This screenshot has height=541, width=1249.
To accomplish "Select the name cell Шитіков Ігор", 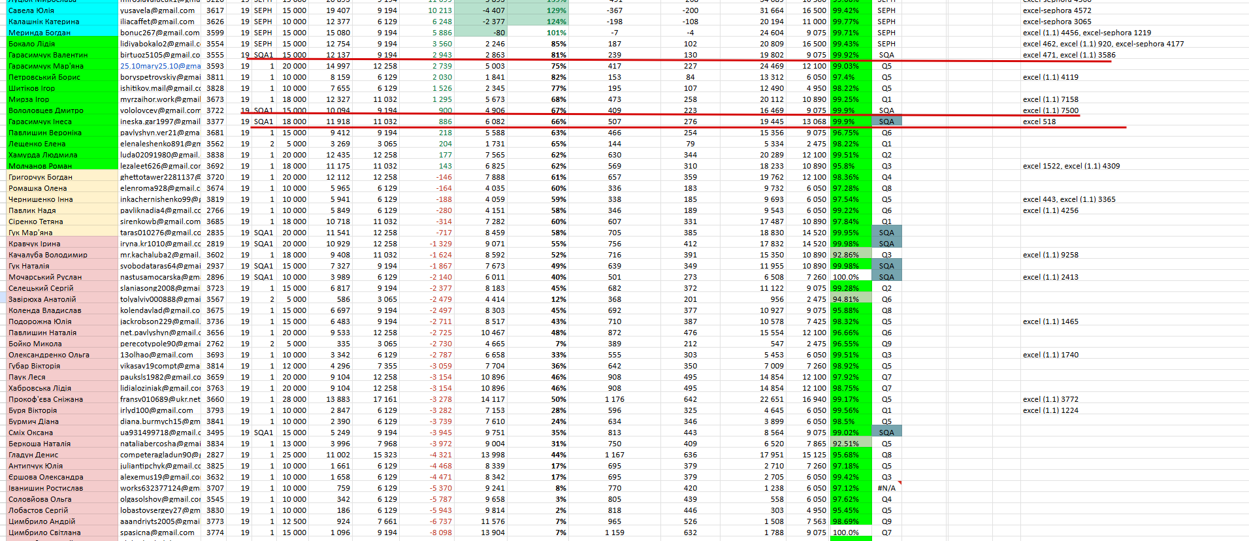I will (x=63, y=88).
